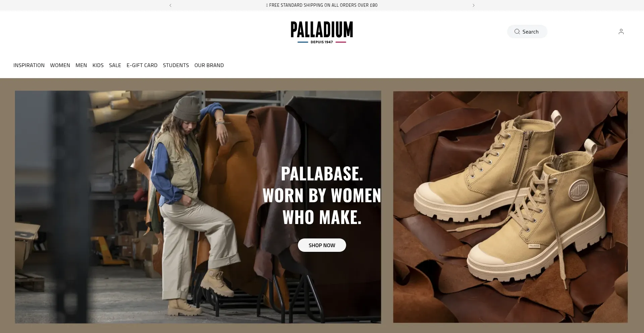
Task: Click the Palladium logo
Action: click(x=322, y=32)
